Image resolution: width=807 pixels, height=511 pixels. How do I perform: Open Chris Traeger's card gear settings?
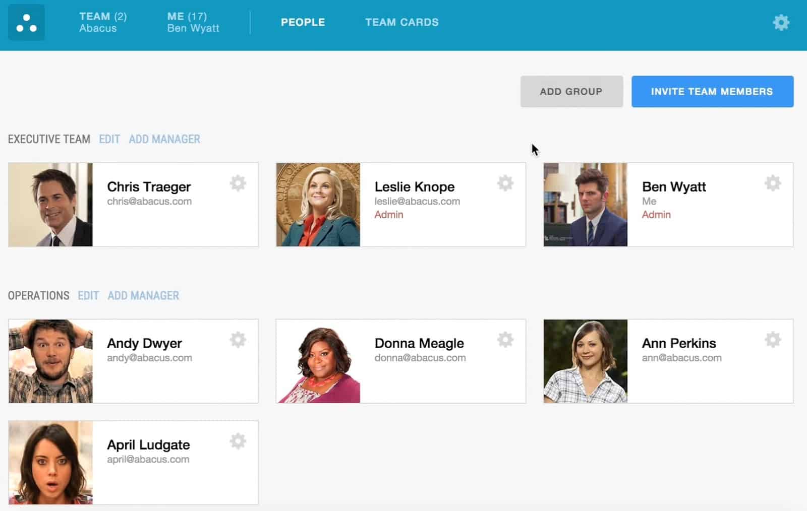point(238,183)
